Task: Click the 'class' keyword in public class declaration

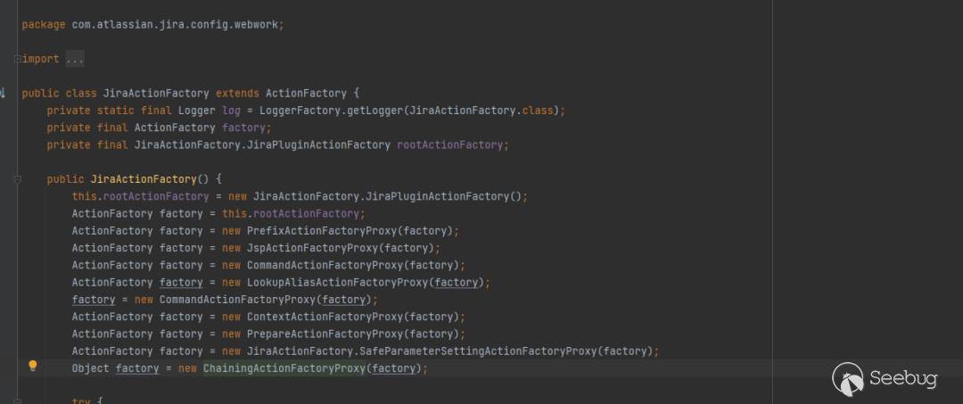Action: click(x=81, y=94)
